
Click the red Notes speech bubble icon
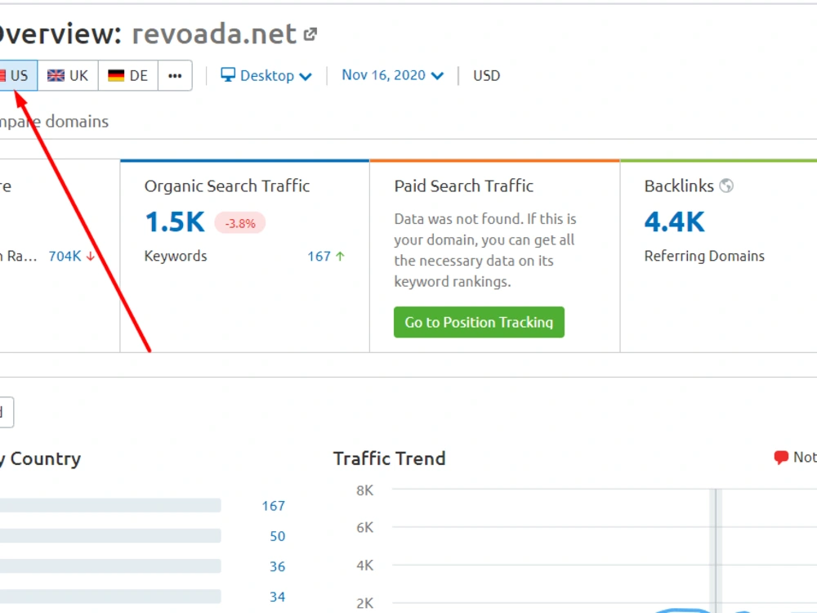tap(781, 457)
